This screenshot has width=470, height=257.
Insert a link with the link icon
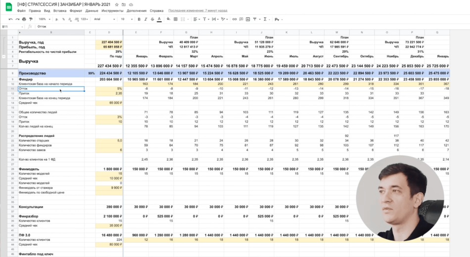click(x=235, y=19)
